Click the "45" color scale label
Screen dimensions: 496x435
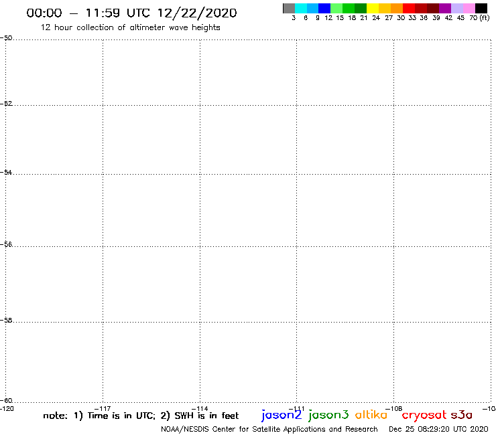click(x=460, y=18)
